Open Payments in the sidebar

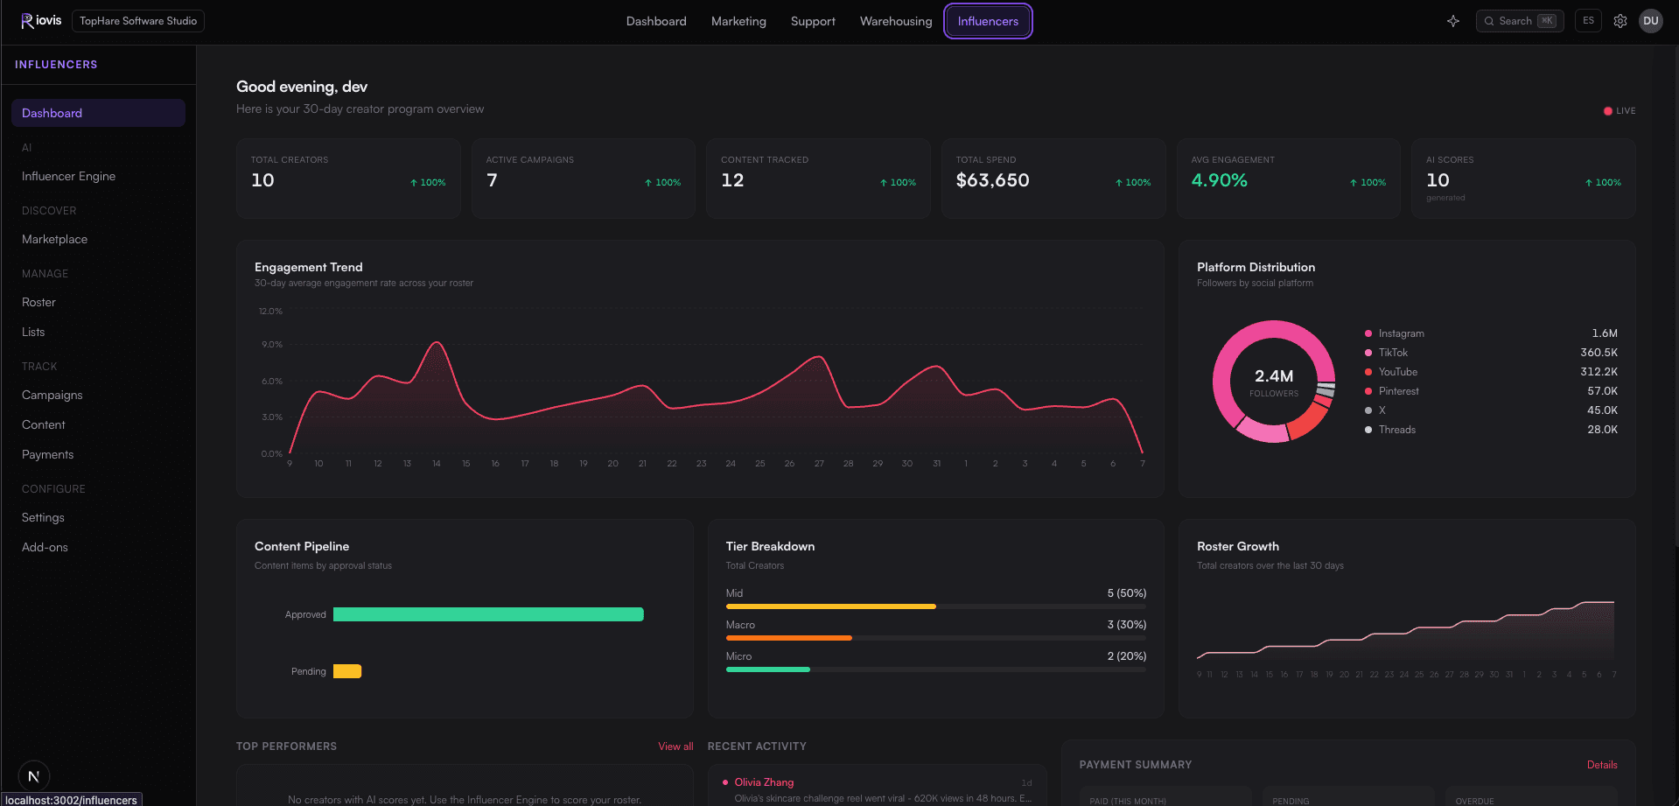pyautogui.click(x=98, y=454)
